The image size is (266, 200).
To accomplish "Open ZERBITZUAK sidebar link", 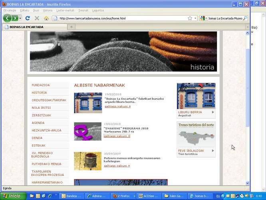I will (42, 115).
